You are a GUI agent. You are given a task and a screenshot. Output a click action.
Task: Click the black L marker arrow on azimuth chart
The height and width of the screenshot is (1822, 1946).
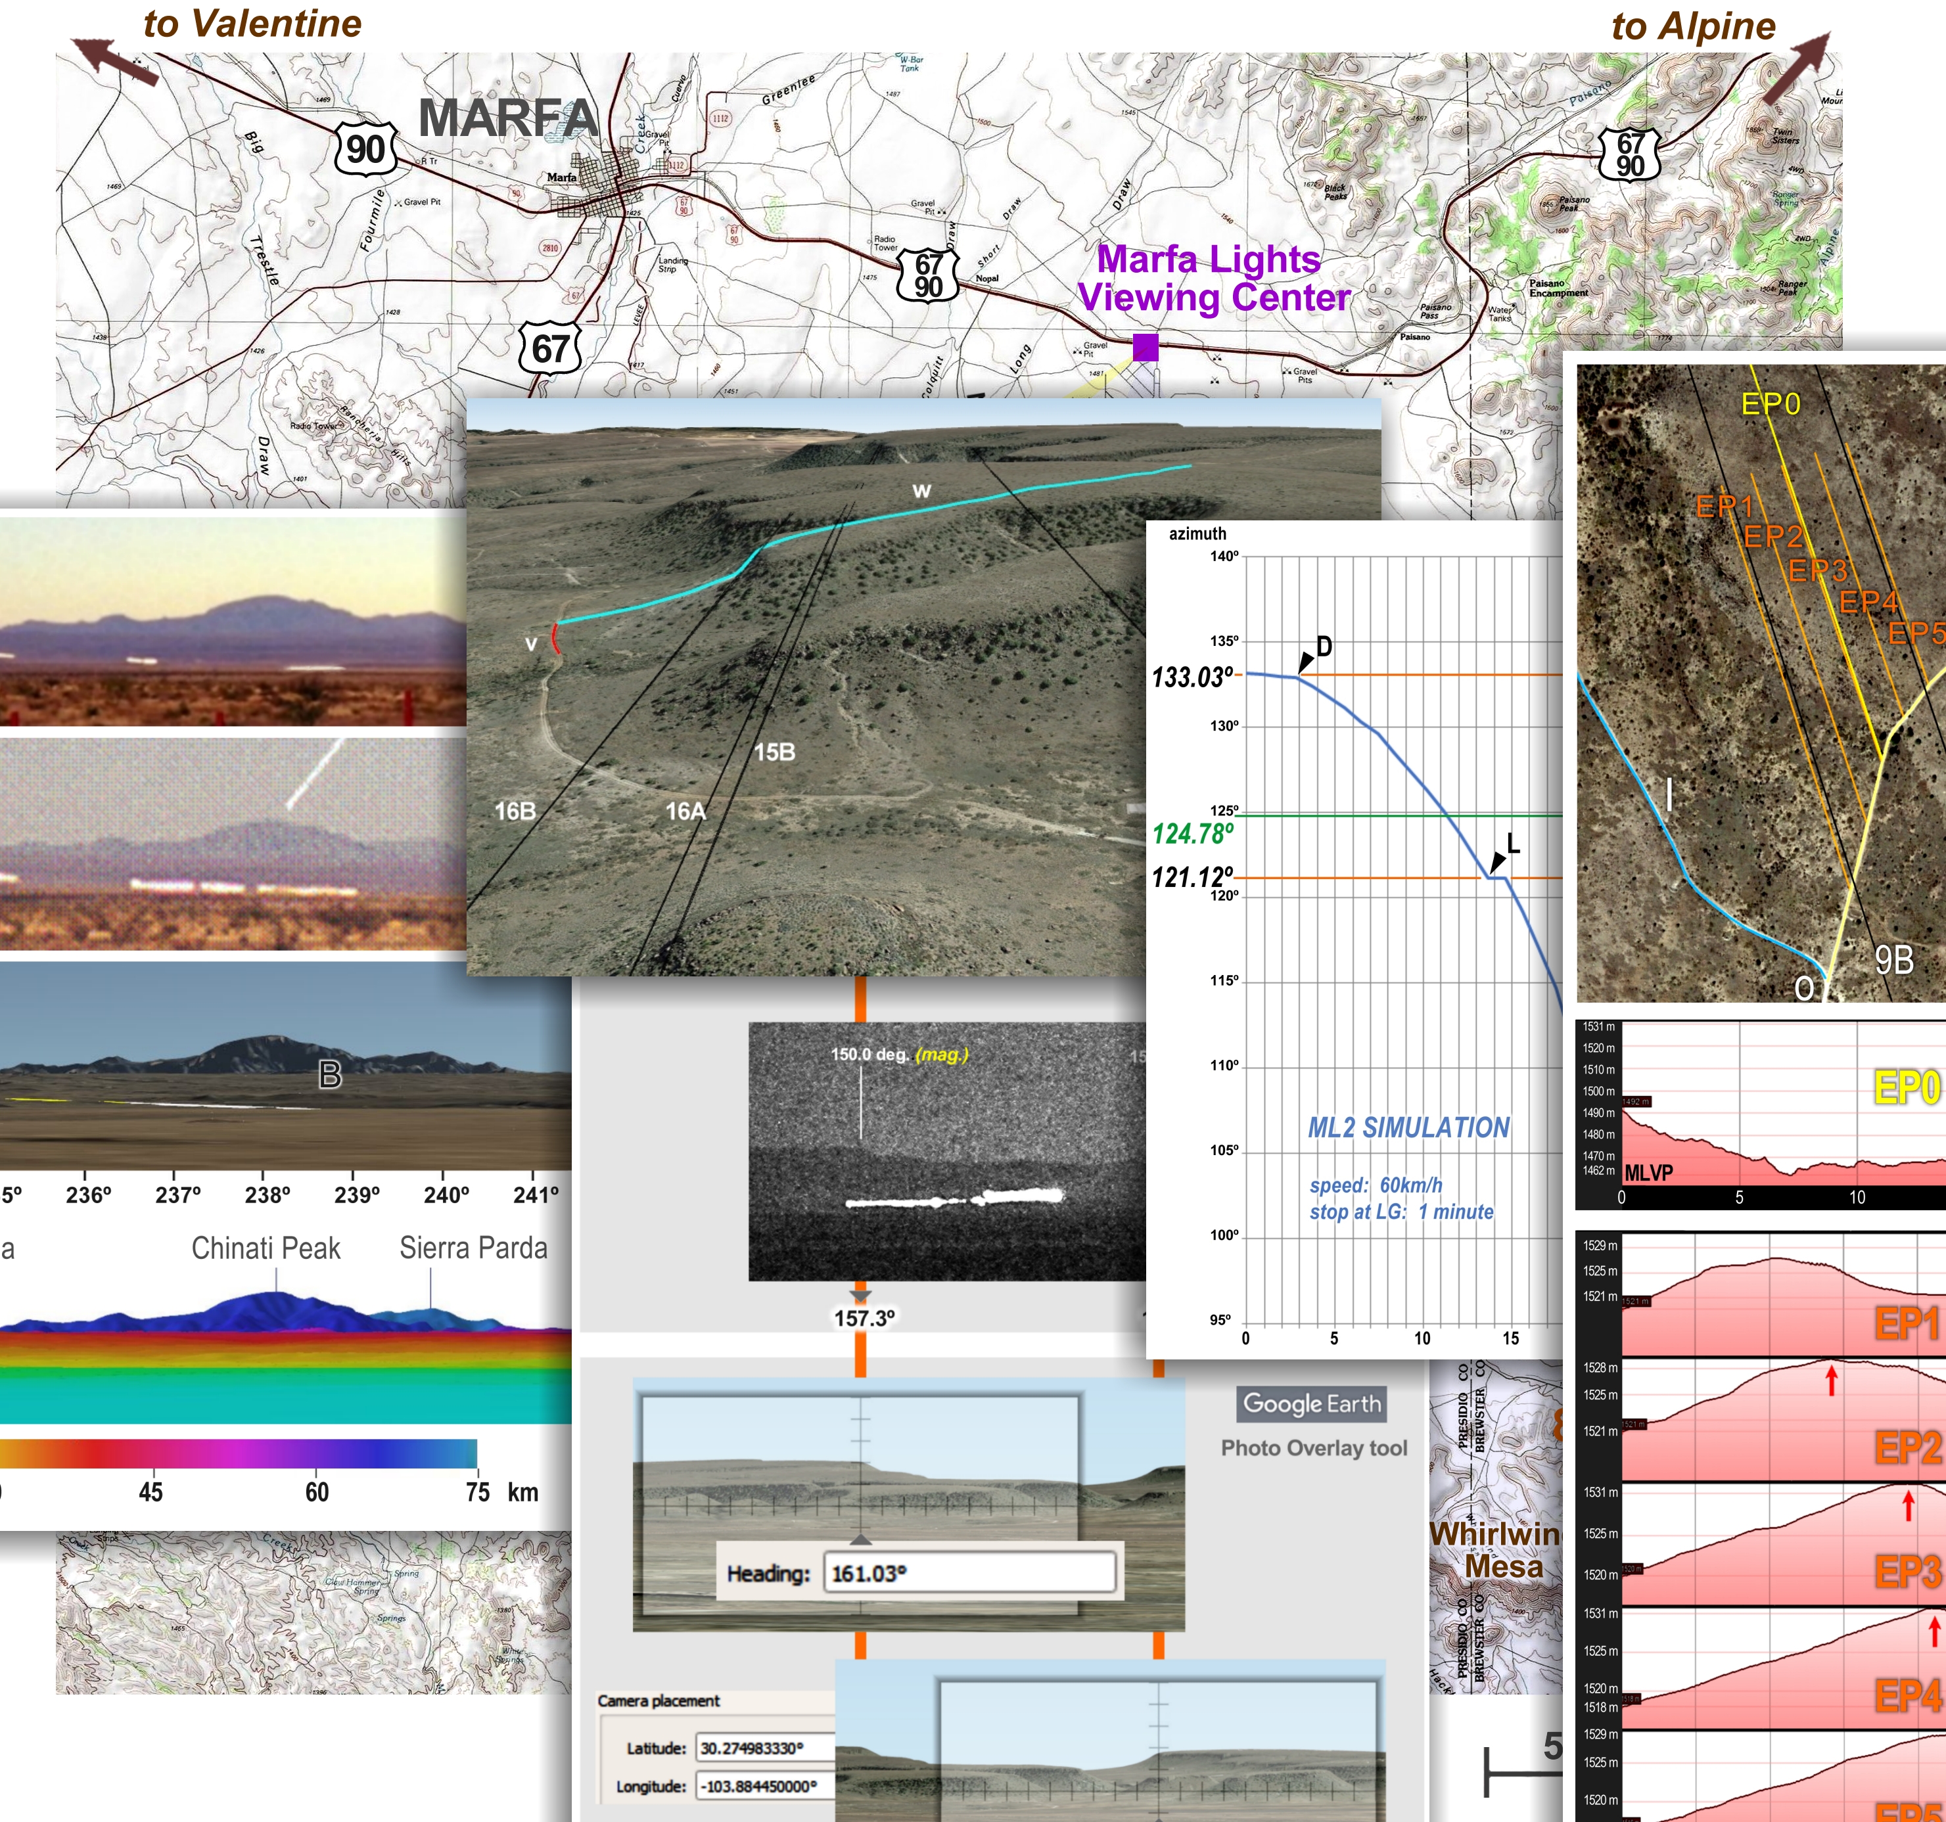(x=1498, y=862)
